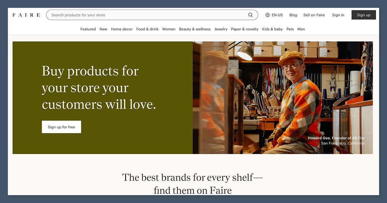
Task: Click the FAIRE logo
Action: 26,15
